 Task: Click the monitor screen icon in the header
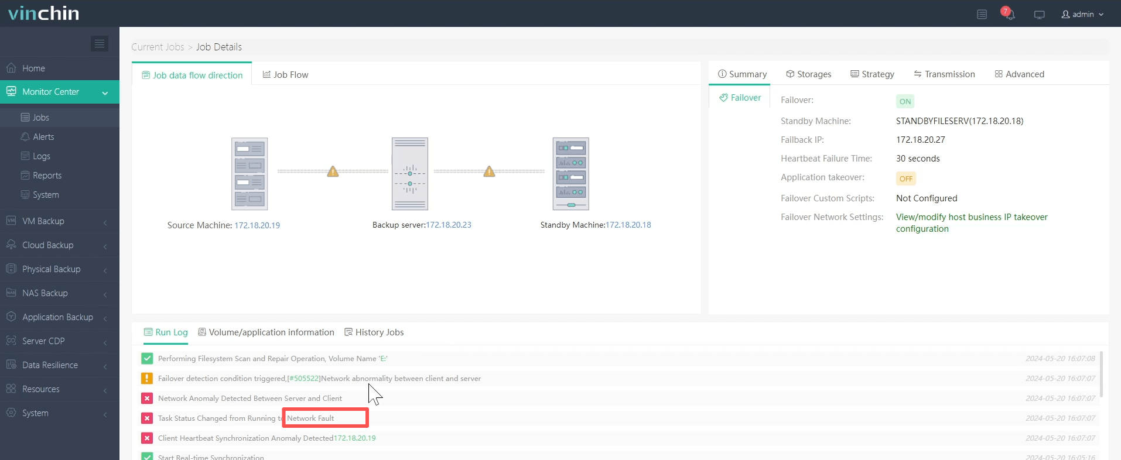1040,15
